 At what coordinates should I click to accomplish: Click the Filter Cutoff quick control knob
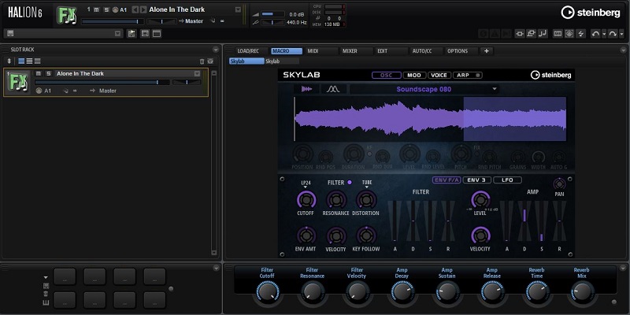(x=267, y=293)
